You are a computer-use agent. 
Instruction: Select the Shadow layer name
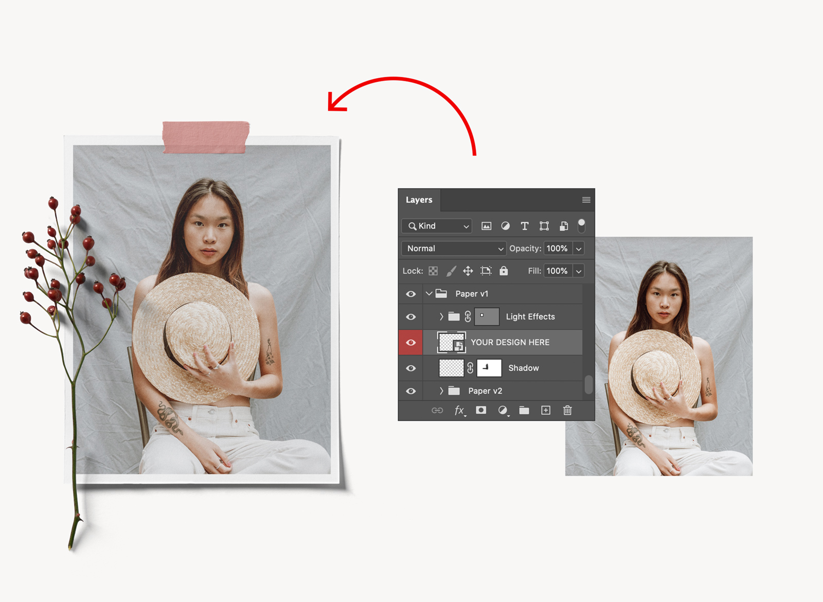(524, 368)
